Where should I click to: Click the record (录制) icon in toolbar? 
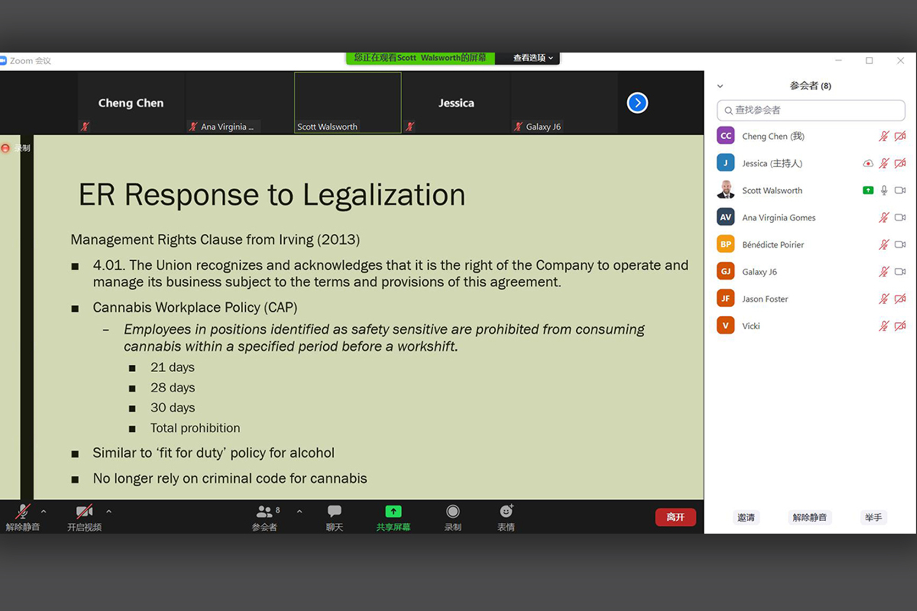(453, 512)
